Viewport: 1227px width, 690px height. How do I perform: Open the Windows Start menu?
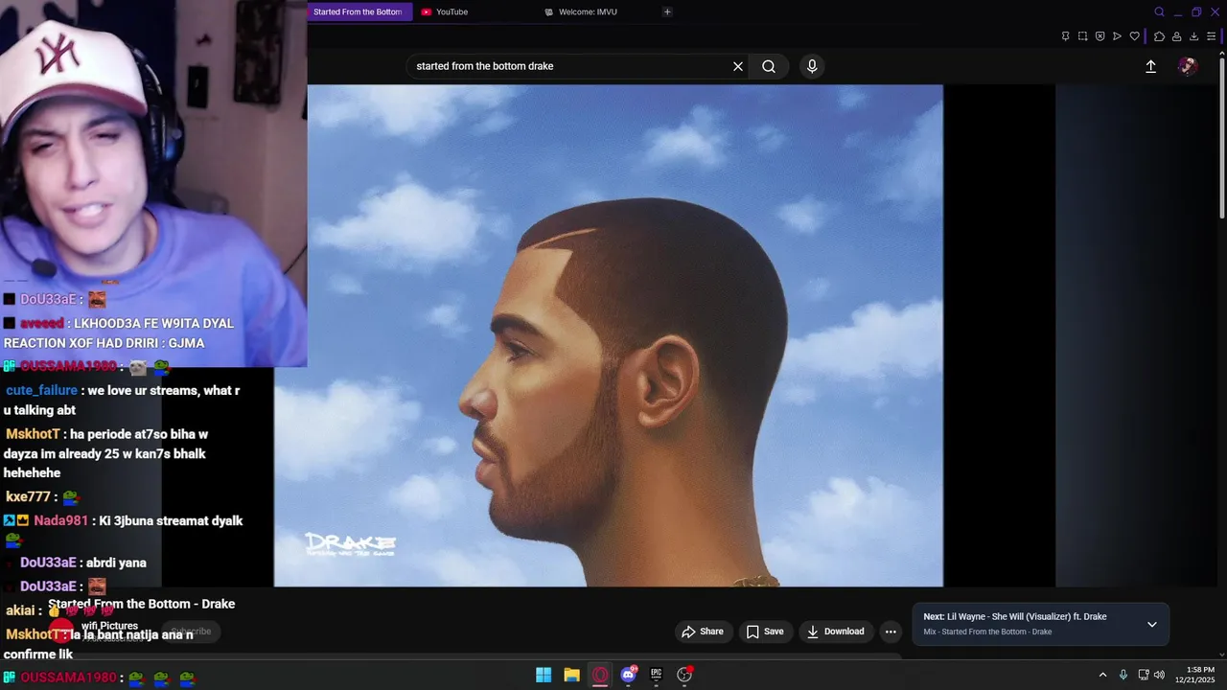pos(544,675)
